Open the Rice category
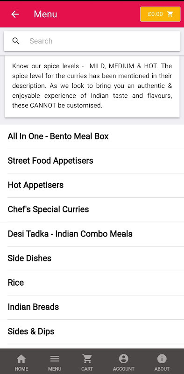This screenshot has height=374, width=184. [x=92, y=283]
